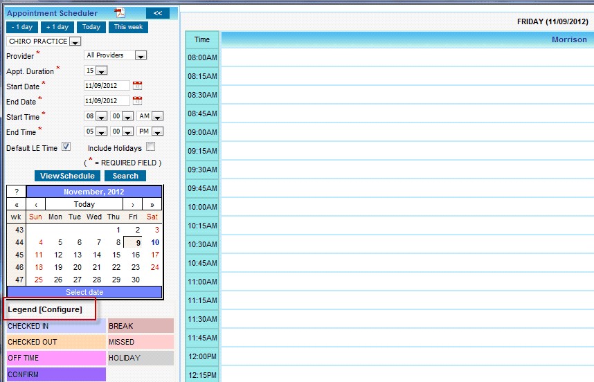
Task: Open the End Date calendar picker icon
Action: coord(137,101)
